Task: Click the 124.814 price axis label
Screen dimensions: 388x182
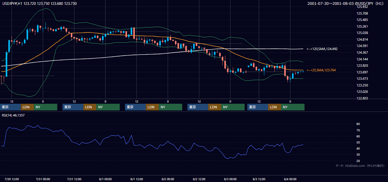Action: click(362, 39)
